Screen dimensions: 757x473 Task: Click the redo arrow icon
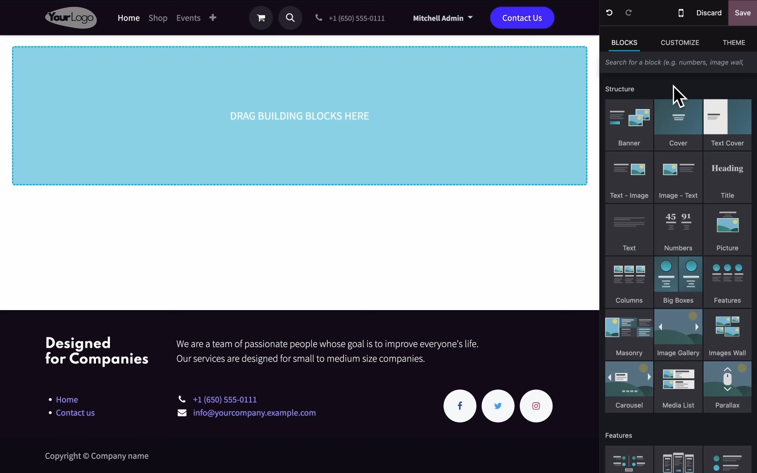629,13
